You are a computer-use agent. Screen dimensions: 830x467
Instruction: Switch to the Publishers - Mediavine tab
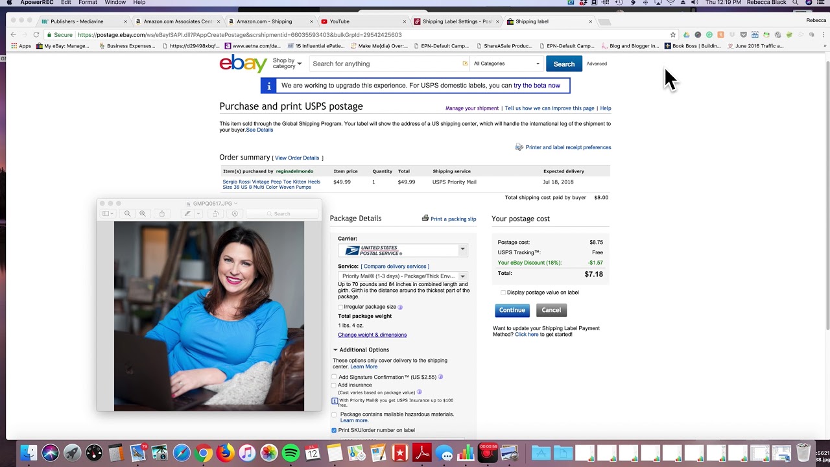(x=84, y=21)
